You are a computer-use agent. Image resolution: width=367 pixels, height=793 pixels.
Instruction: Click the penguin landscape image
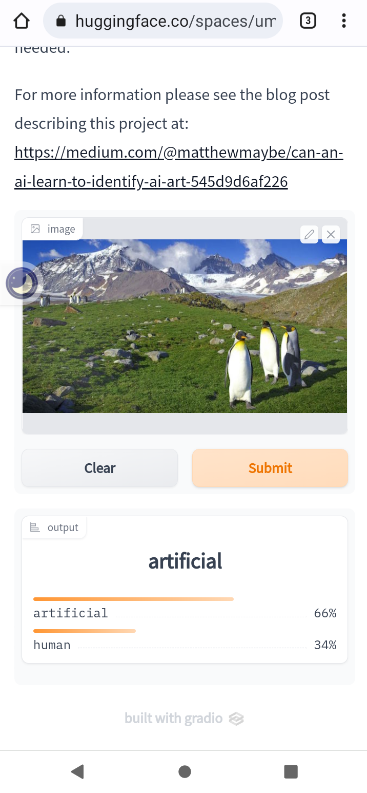pyautogui.click(x=185, y=326)
